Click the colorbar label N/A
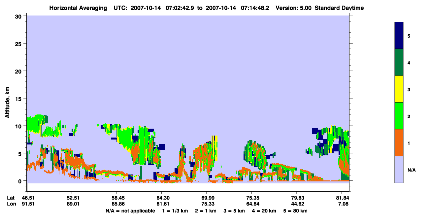 (412, 170)
